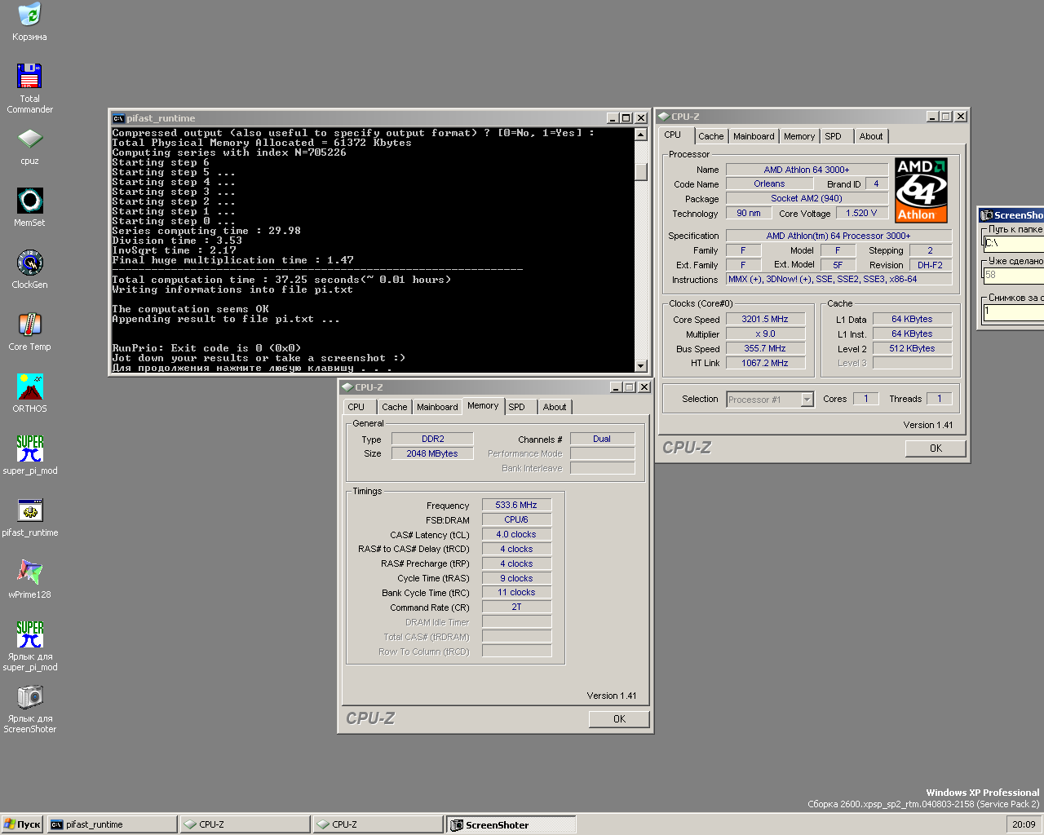The height and width of the screenshot is (835, 1044).
Task: Launch ORTHOS from the desktop
Action: point(29,393)
